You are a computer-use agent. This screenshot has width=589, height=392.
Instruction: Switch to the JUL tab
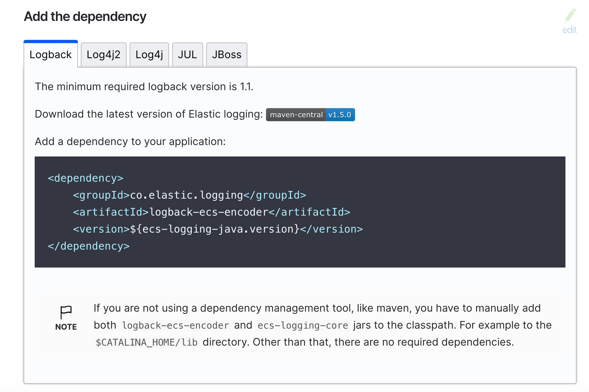pos(187,55)
